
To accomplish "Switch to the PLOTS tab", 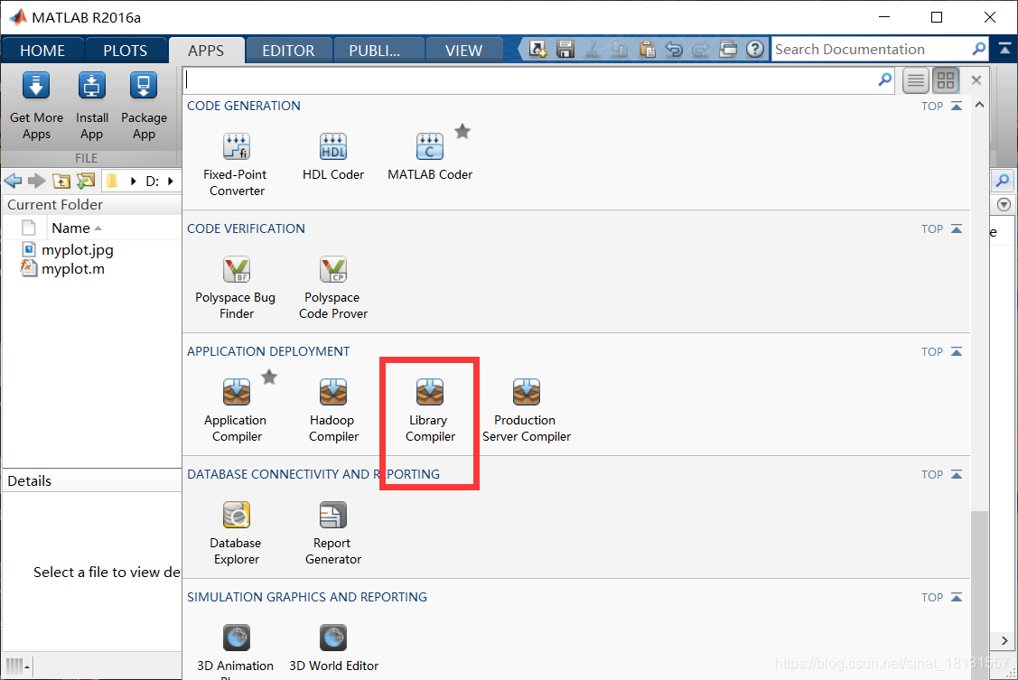I will point(126,51).
